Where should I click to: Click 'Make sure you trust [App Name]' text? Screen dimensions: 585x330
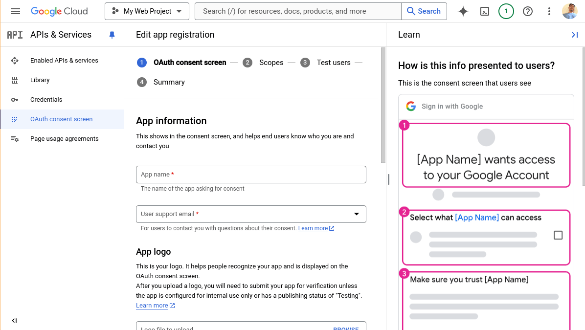[x=470, y=280]
